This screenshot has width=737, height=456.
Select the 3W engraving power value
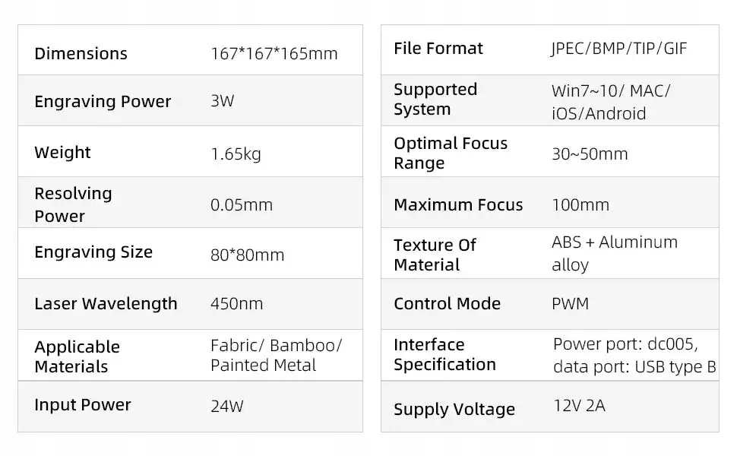(223, 101)
